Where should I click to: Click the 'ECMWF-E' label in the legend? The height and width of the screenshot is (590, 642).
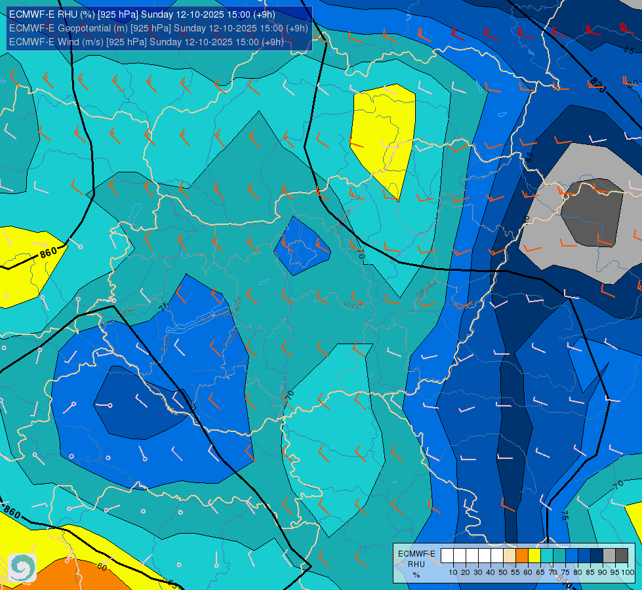[416, 553]
